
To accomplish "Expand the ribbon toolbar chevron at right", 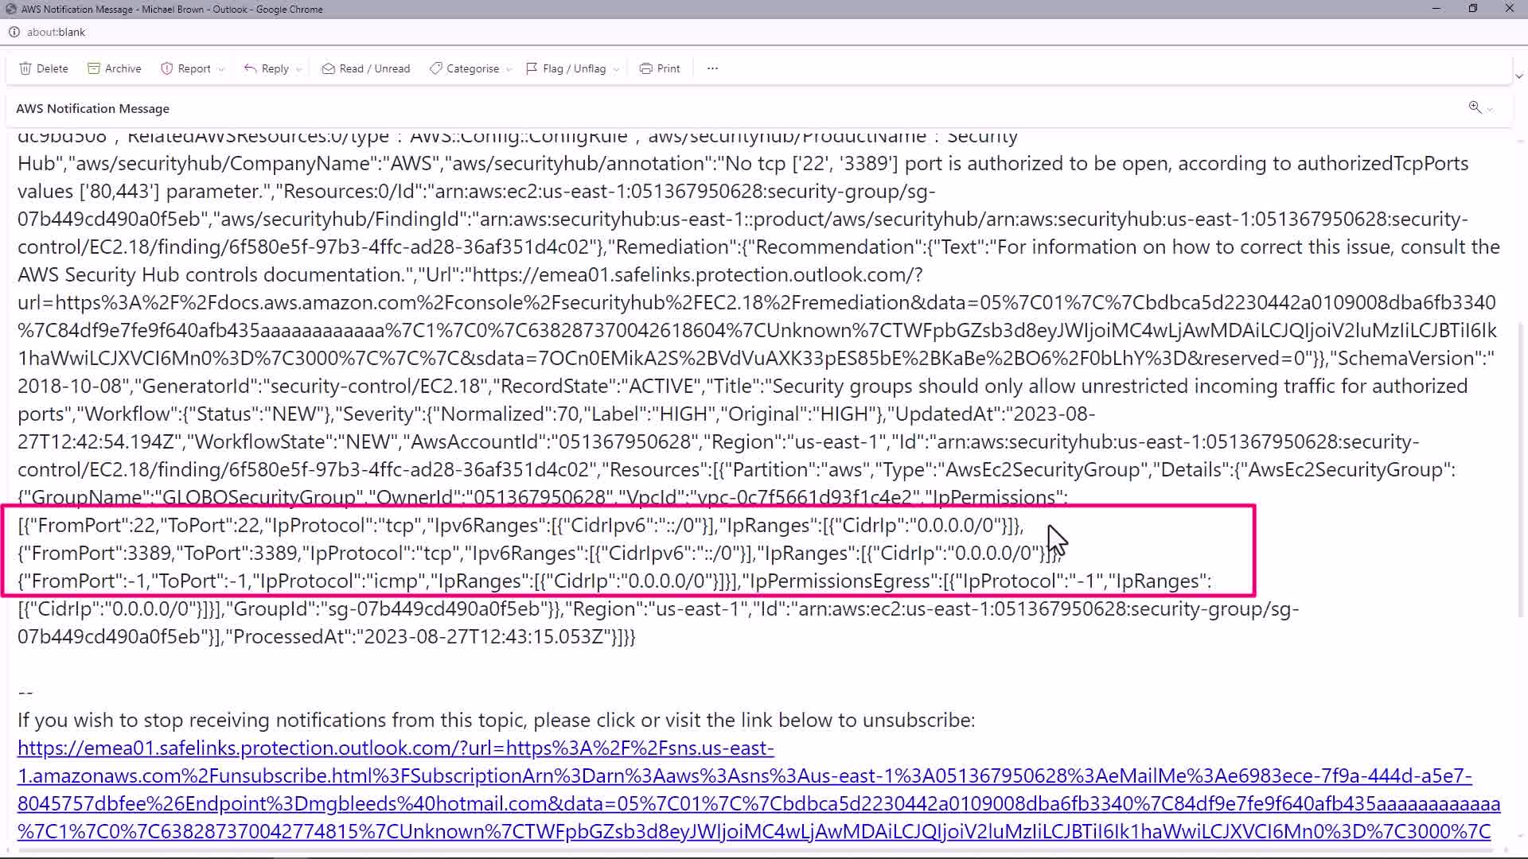I will (1518, 76).
